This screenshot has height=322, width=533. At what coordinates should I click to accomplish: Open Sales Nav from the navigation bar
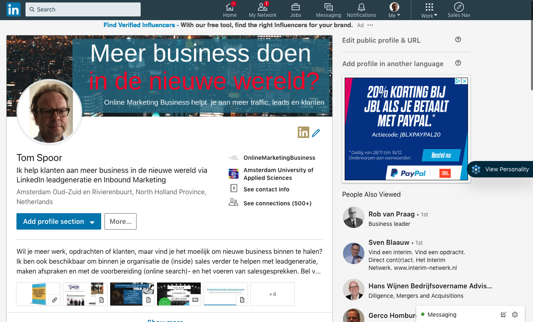459,10
